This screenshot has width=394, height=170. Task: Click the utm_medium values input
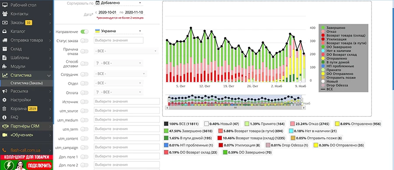127,120
